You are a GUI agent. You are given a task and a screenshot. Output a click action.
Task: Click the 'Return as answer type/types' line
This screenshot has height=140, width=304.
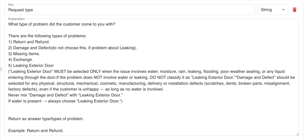(x=46, y=119)
